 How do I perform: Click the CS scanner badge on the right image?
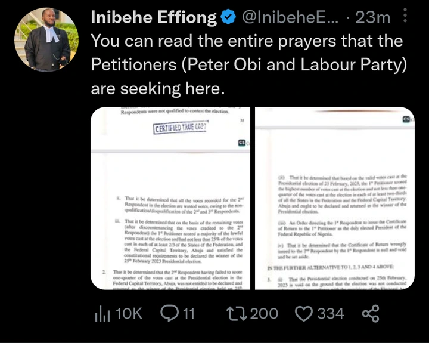click(406, 120)
